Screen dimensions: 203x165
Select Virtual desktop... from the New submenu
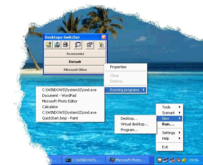pos(135,124)
